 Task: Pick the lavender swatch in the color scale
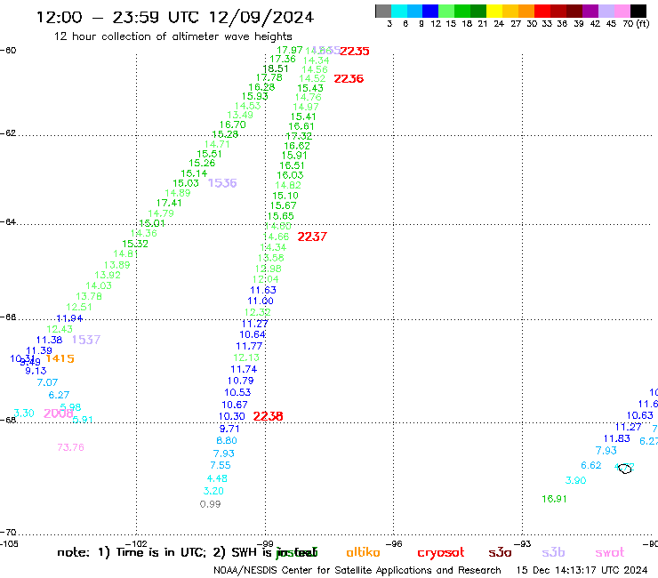point(606,11)
